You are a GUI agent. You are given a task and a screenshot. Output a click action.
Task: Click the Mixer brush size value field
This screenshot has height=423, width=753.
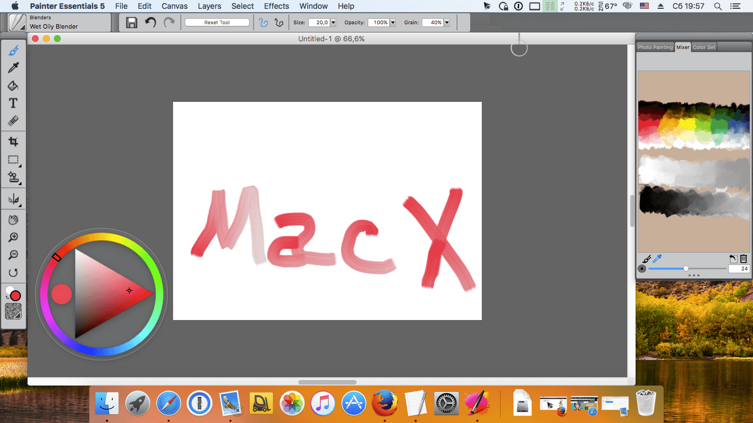tap(739, 269)
